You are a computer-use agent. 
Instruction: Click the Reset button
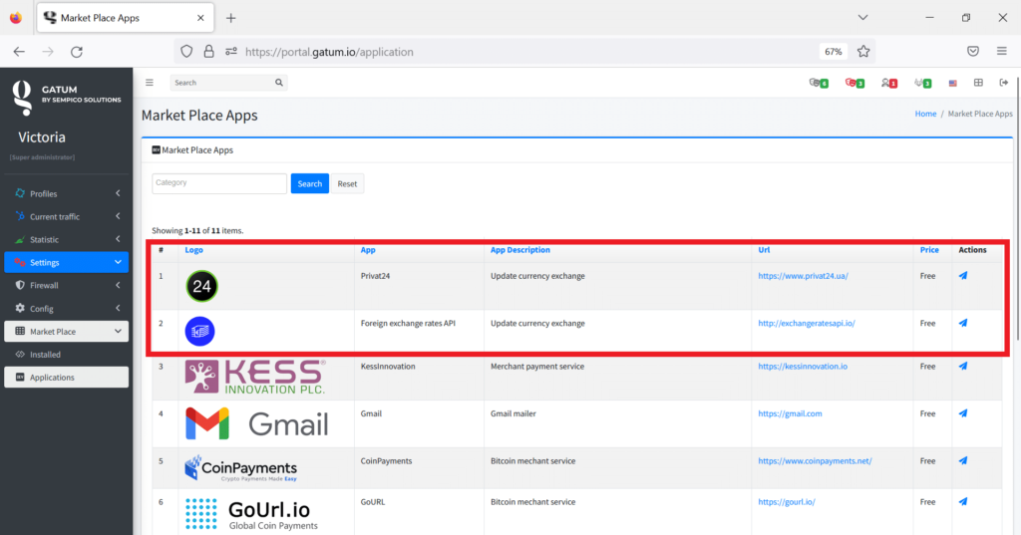[x=347, y=183]
